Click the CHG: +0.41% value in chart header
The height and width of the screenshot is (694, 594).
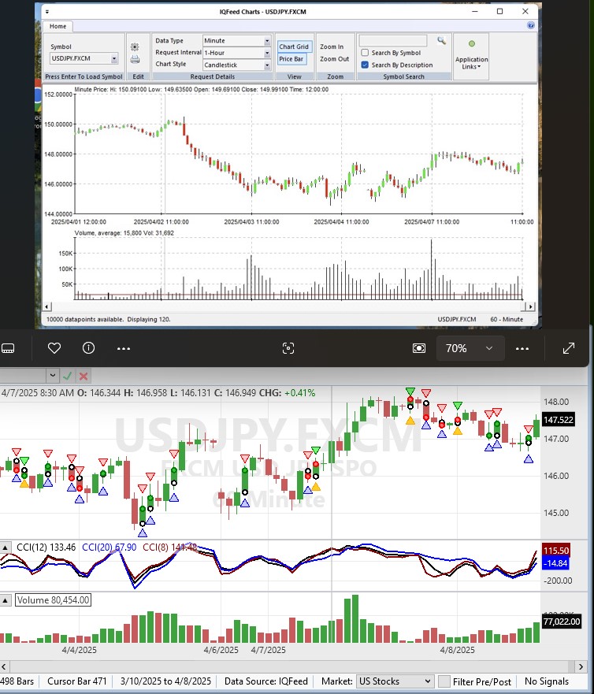click(x=288, y=393)
